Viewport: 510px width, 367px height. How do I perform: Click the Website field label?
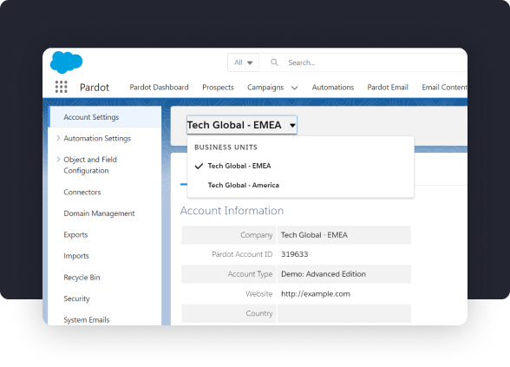258,294
